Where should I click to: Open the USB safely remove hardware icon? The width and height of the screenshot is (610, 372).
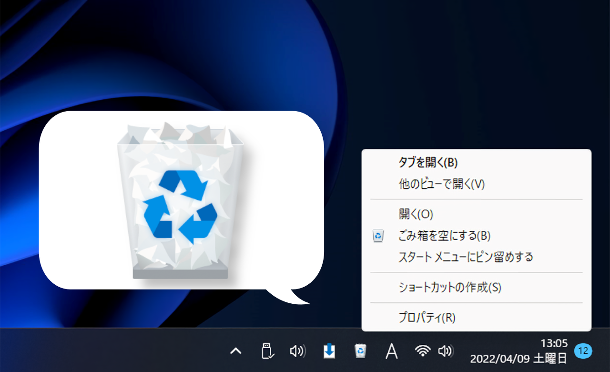[x=268, y=351]
